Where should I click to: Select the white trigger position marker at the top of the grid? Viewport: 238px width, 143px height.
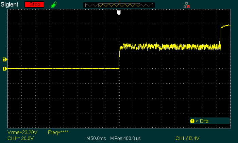119,12
